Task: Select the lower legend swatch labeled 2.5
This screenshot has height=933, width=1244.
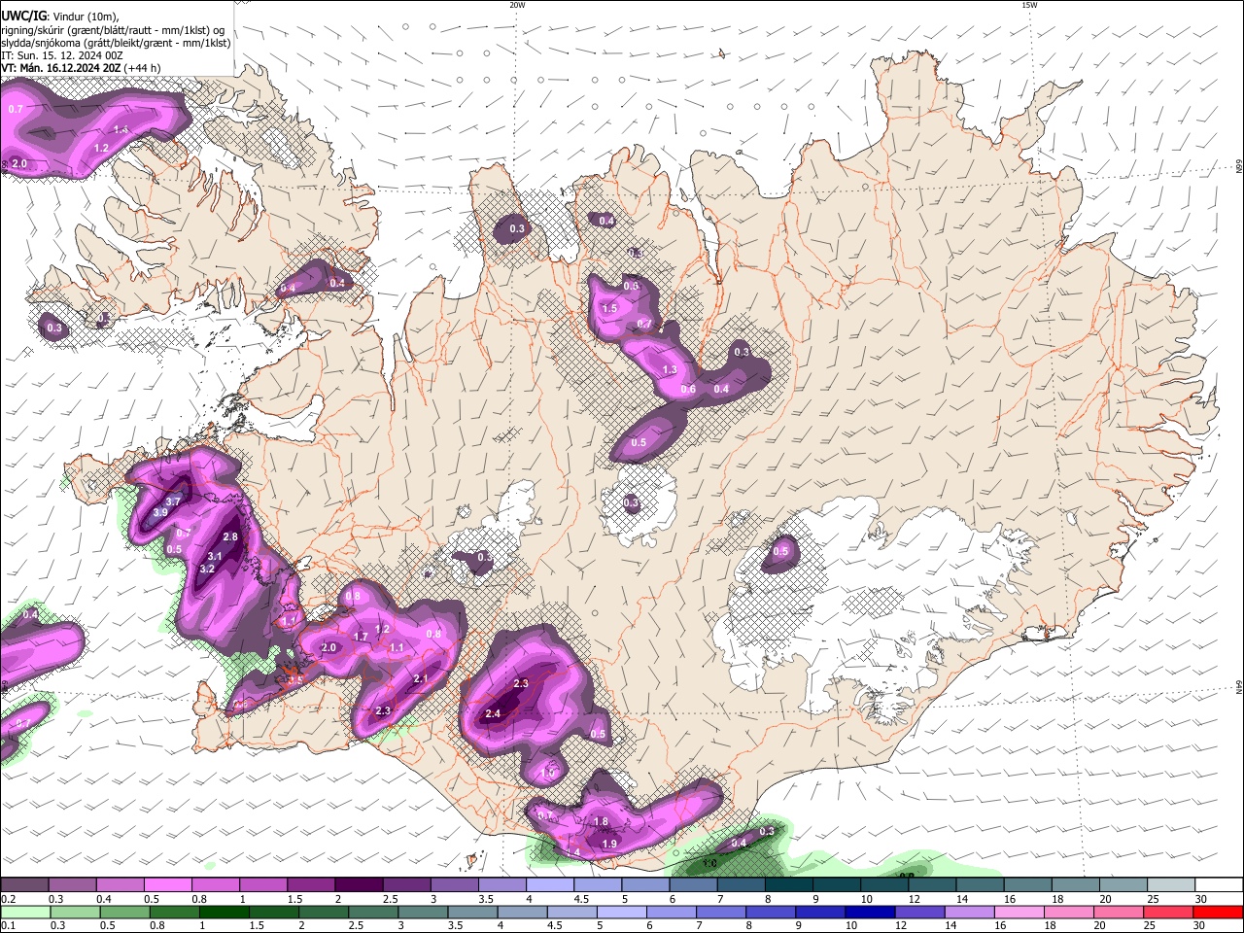Action: tap(373, 912)
